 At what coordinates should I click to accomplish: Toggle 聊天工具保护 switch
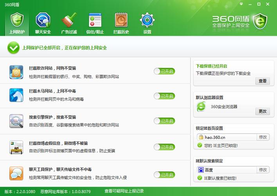tap(164, 175)
